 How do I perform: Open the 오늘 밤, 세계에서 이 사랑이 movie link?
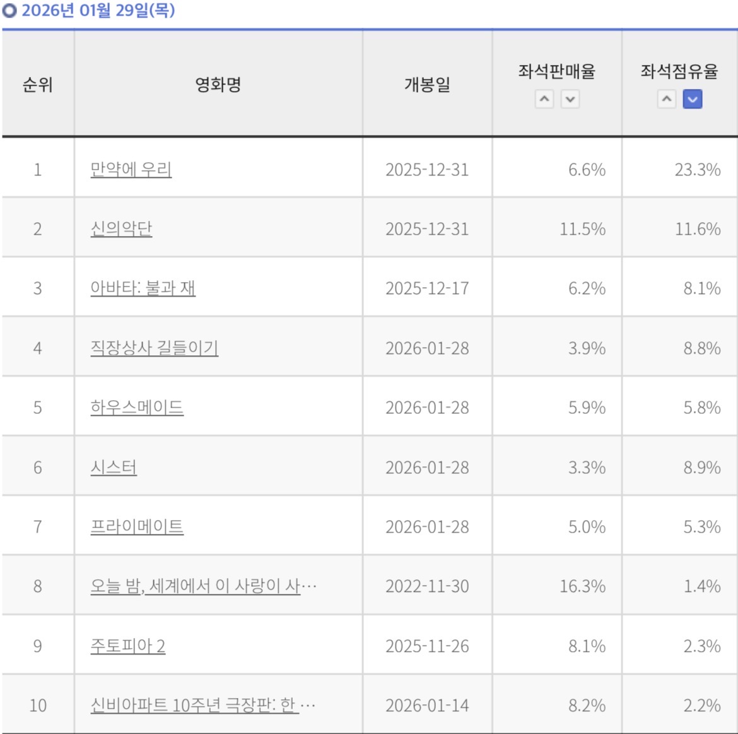click(x=203, y=586)
